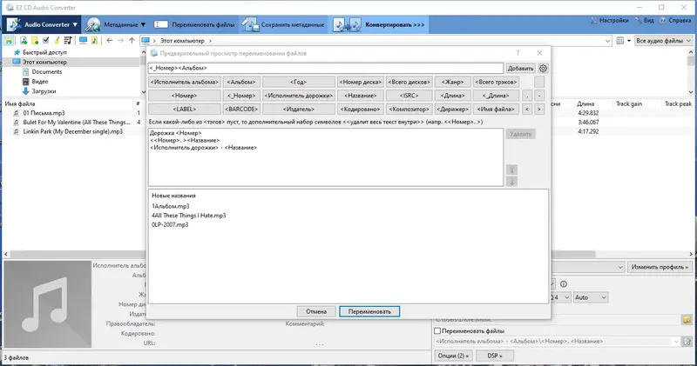The width and height of the screenshot is (697, 366).
Task: Insert the <Номер диска> tag
Action: pyautogui.click(x=360, y=82)
